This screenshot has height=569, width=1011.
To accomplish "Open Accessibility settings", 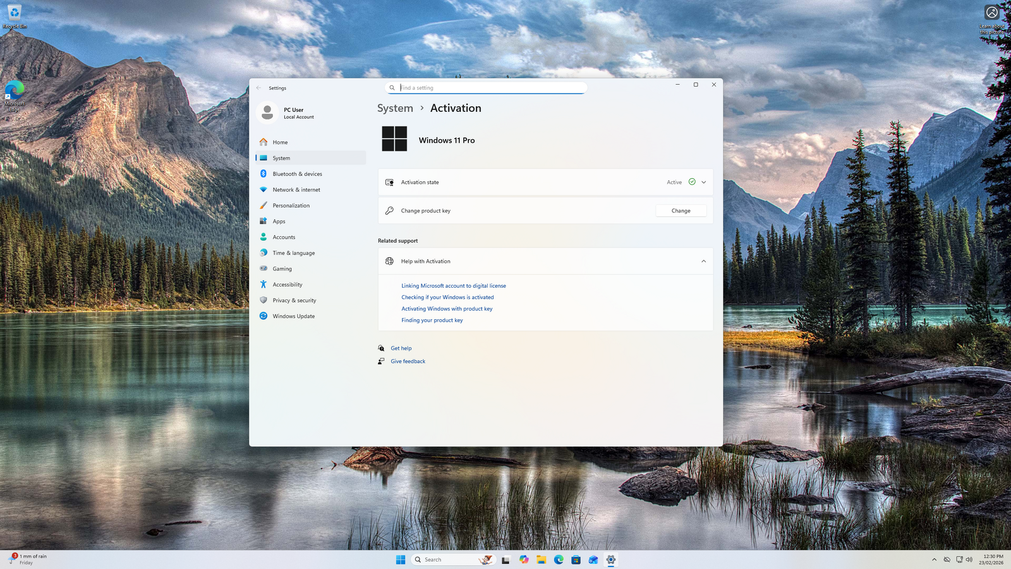I will (287, 284).
